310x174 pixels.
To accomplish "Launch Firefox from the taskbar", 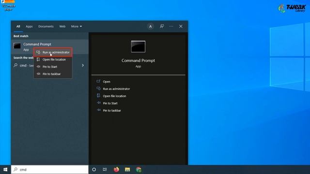I will [116, 170].
